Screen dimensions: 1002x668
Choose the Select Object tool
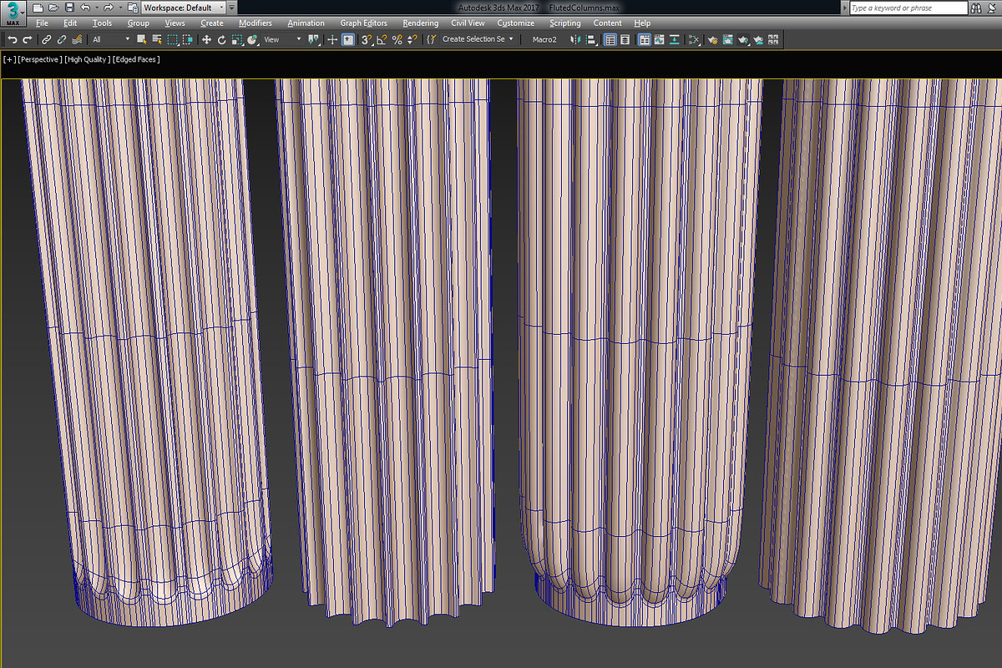(x=142, y=39)
